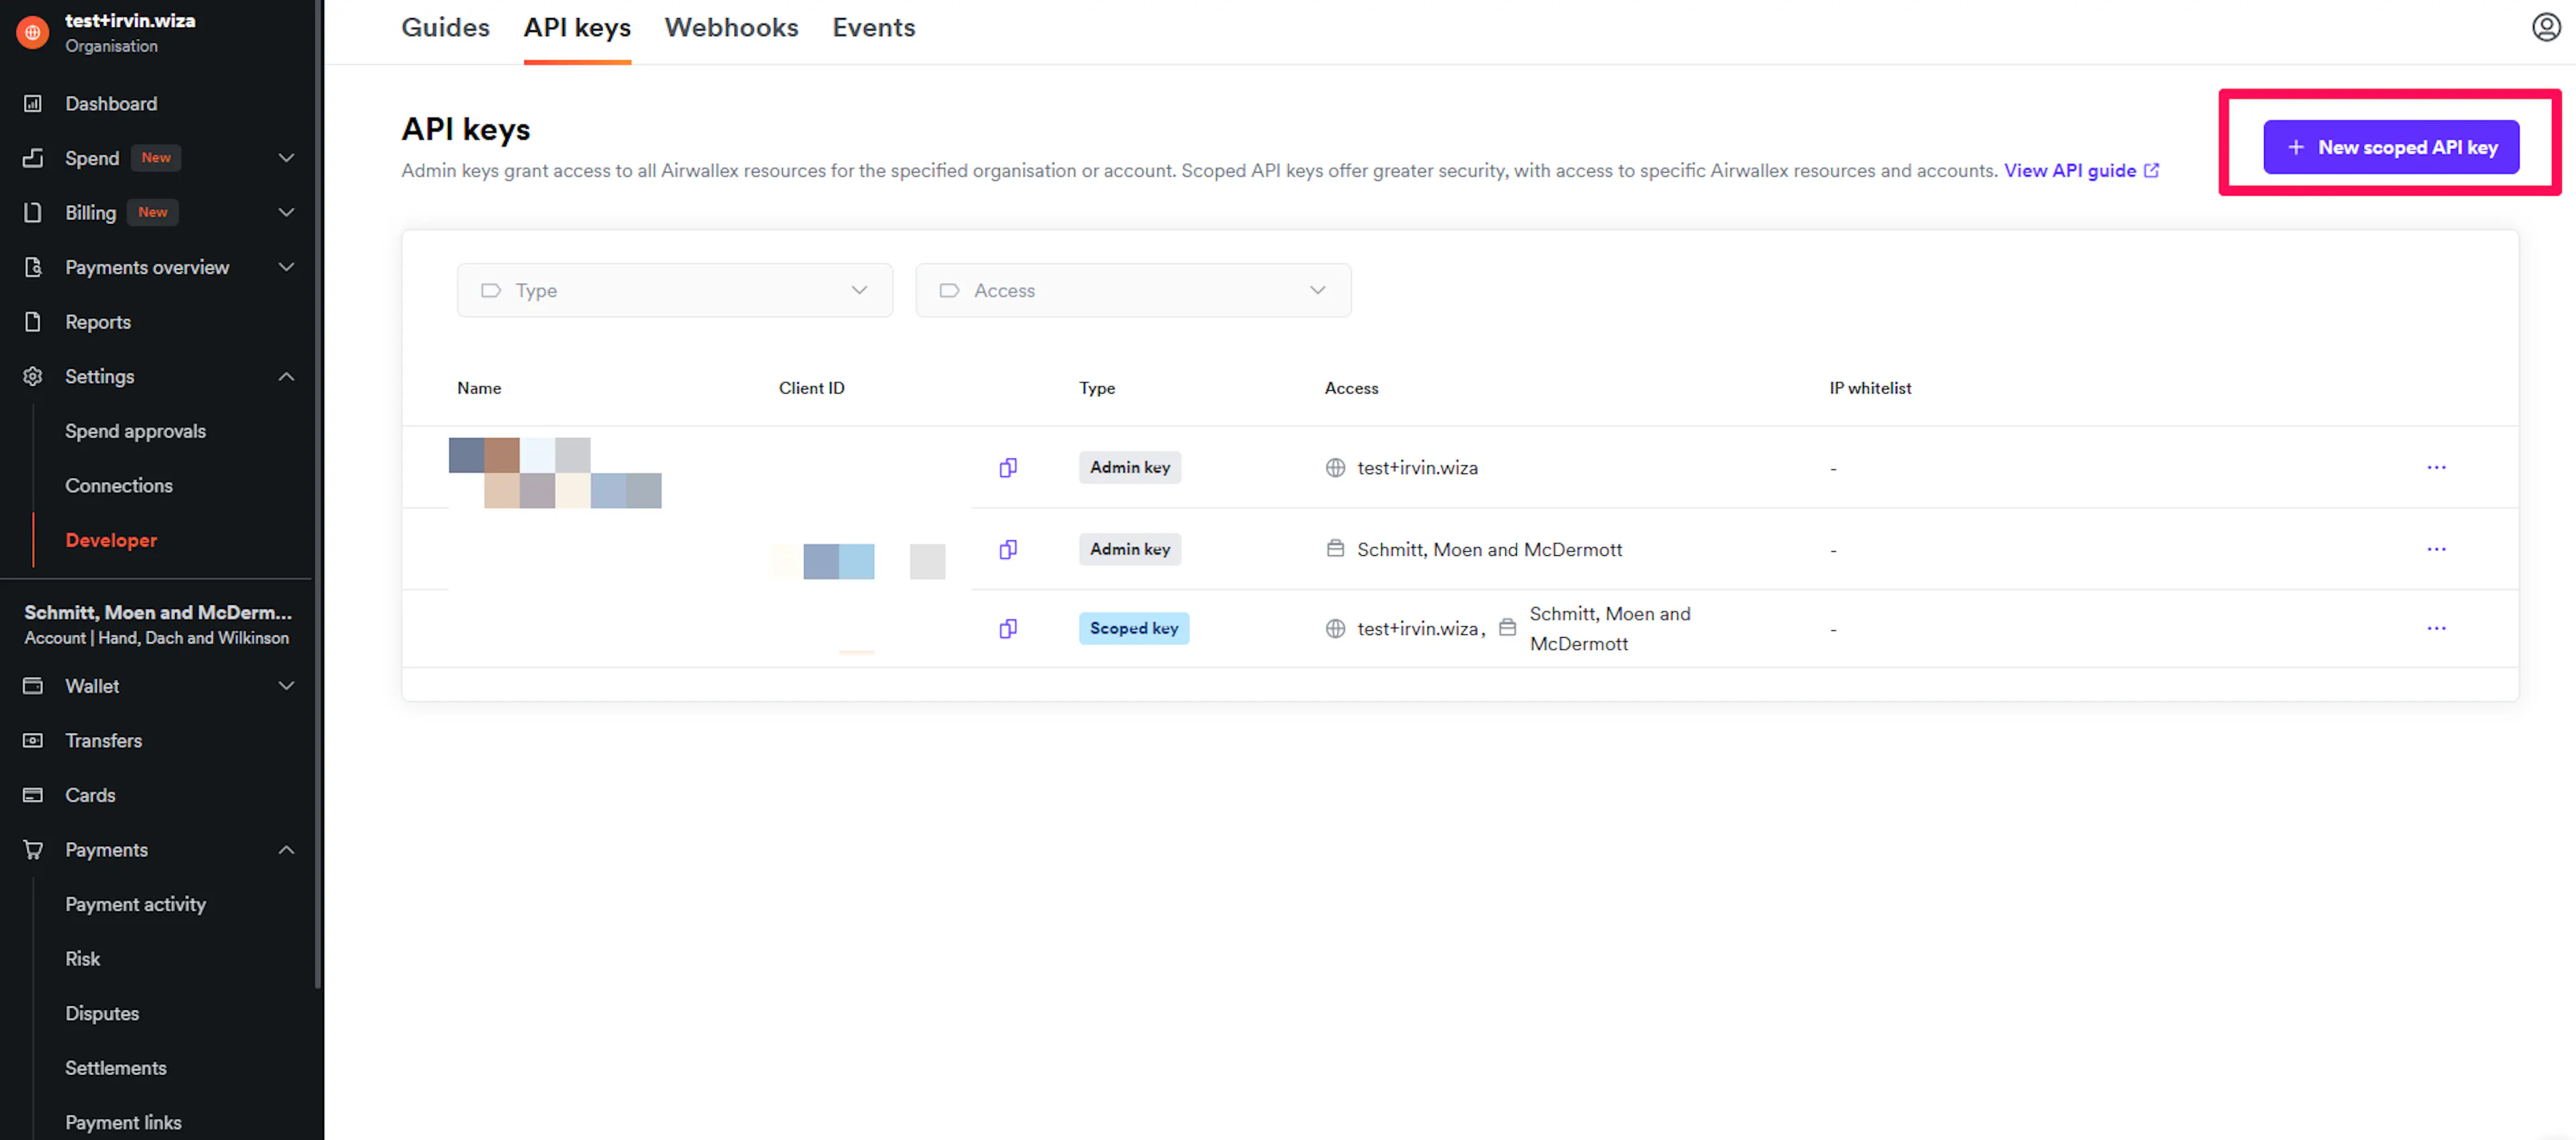Open the more options menu for test+irvin.wiza's Admin key
The image size is (2576, 1140).
[2436, 467]
